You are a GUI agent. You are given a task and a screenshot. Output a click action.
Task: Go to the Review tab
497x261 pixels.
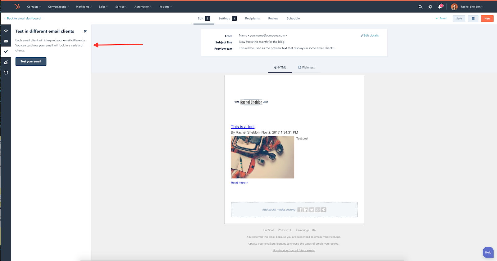pyautogui.click(x=273, y=19)
